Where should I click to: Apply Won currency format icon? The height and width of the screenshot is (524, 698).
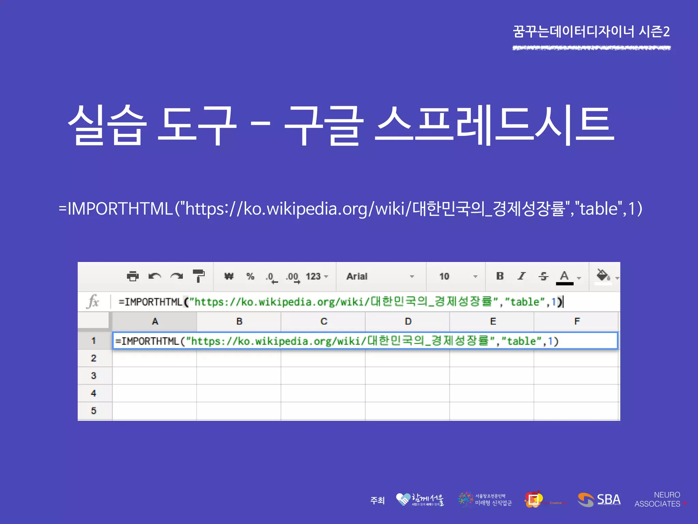coord(229,276)
